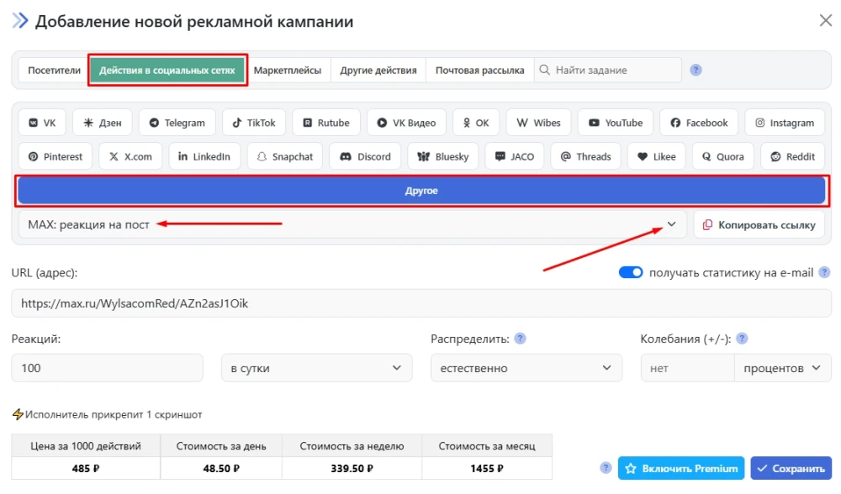Pick the Instagram platform
This screenshot has width=841, height=494.
click(x=784, y=122)
